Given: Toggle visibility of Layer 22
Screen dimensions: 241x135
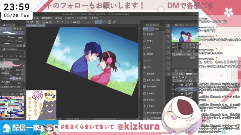Looking at the screenshot, I should pyautogui.click(x=173, y=89).
